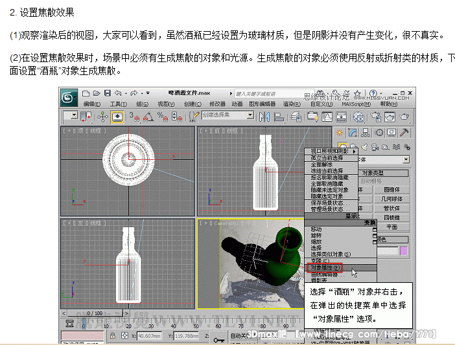Switch to the Create panel star icon
455x345 pixels.
click(x=339, y=133)
